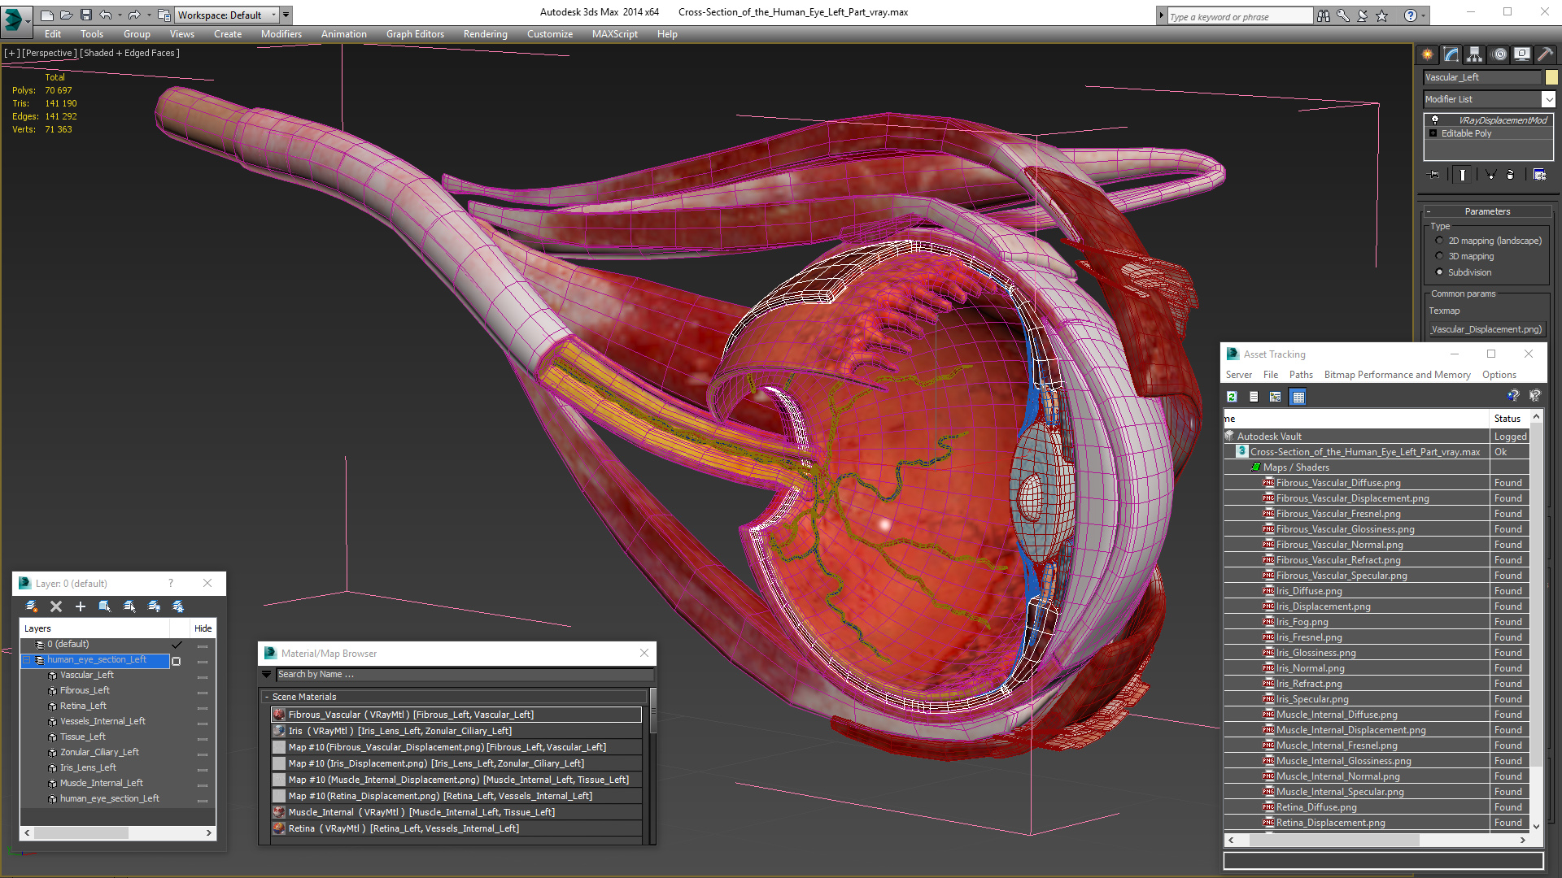
Task: Click Add Selected Objects to layer plus icon
Action: click(x=80, y=606)
